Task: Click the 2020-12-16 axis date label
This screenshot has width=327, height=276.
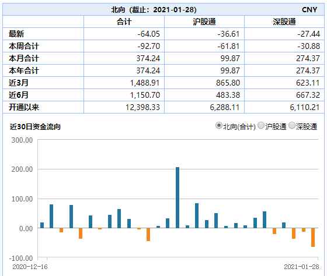Action: pyautogui.click(x=30, y=267)
